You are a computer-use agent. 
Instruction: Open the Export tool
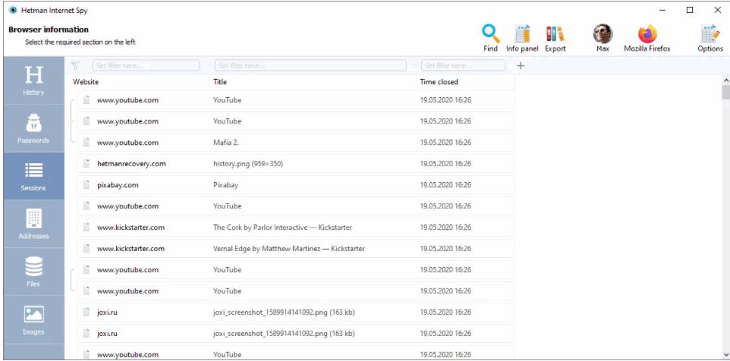555,38
